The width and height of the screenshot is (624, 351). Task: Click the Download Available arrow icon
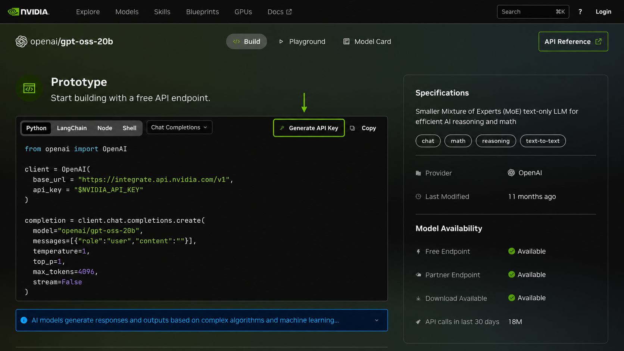point(418,298)
